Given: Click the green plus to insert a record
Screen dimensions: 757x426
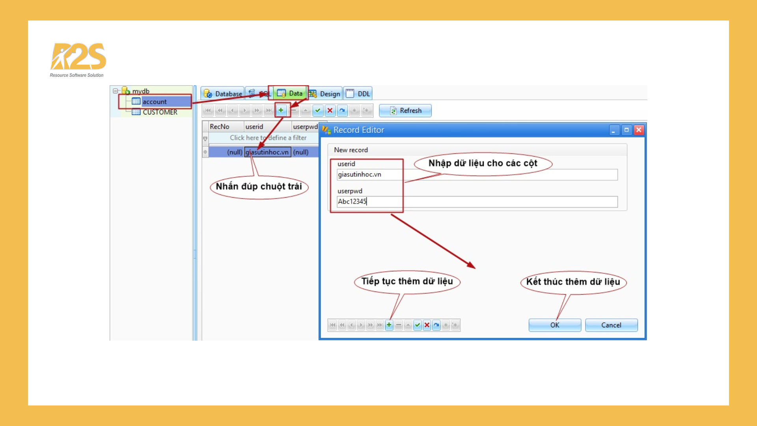Looking at the screenshot, I should [281, 110].
